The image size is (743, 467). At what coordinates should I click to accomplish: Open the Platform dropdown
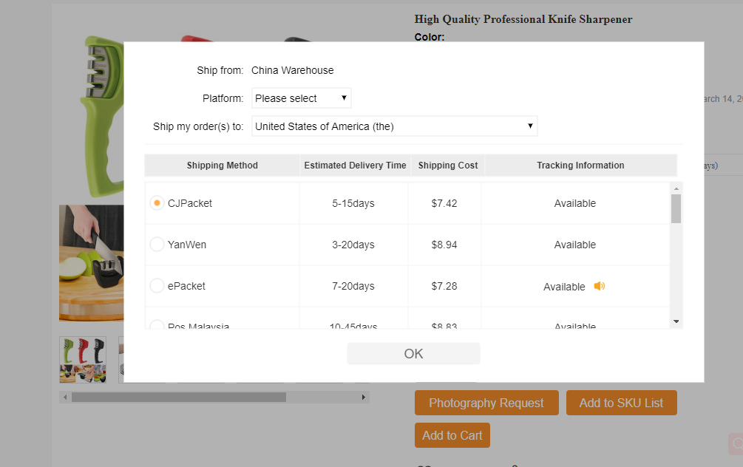pos(301,98)
